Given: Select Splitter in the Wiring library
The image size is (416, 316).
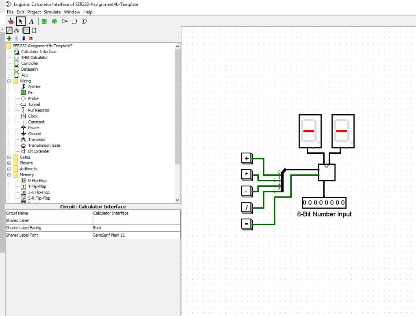Looking at the screenshot, I should [34, 87].
